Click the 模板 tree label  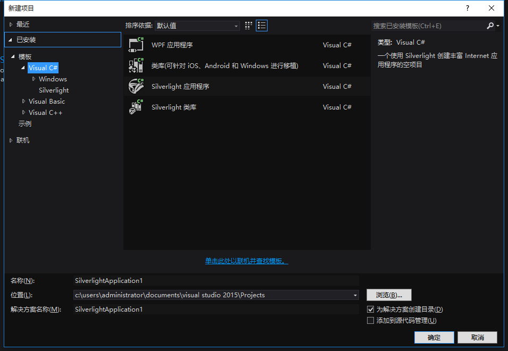(x=25, y=57)
